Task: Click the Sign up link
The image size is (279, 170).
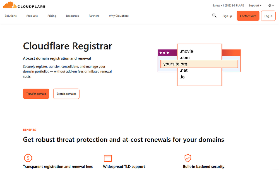Action: point(227,16)
